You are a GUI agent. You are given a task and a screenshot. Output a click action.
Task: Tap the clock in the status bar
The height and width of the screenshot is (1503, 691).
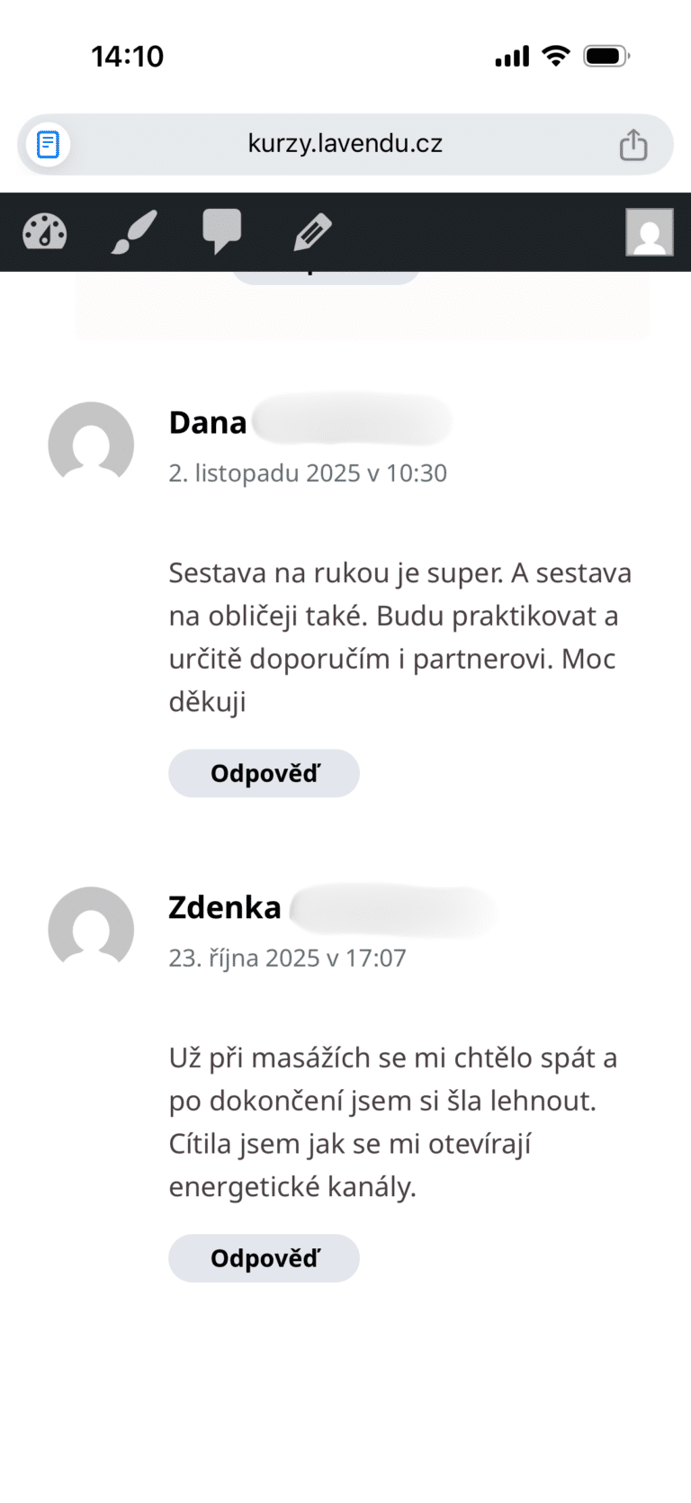(127, 55)
